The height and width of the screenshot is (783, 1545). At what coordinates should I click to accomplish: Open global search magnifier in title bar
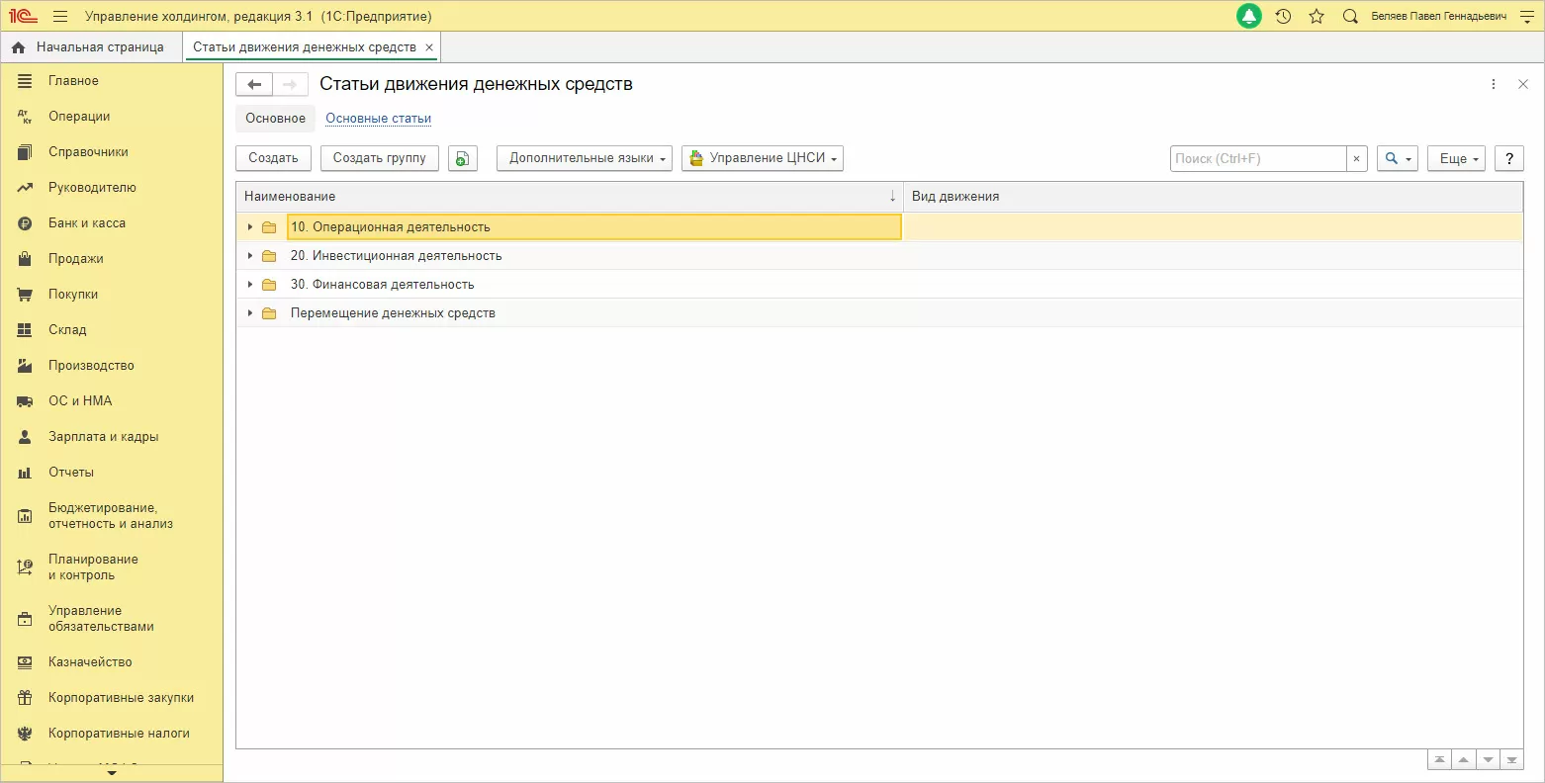coord(1350,17)
